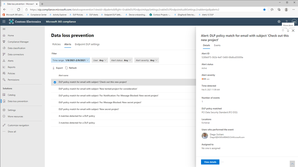The height and width of the screenshot is (167, 298).
Task: Open the Endpoint DLP settings tab
Action: point(87,44)
